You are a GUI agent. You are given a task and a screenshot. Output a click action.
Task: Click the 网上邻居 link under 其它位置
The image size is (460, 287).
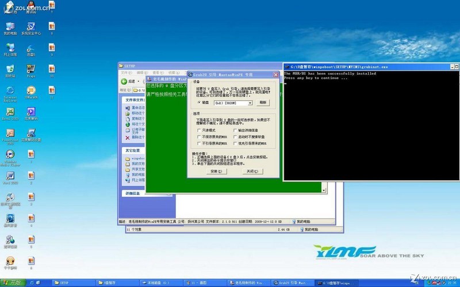(138, 180)
